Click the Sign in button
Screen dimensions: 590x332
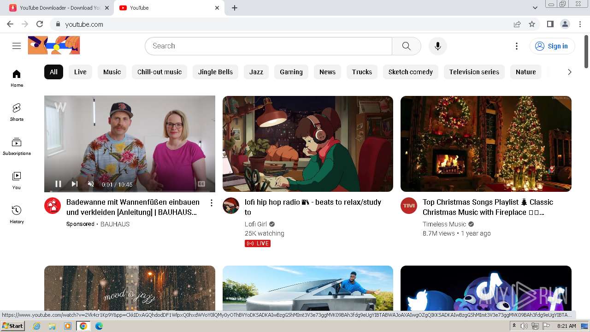tap(552, 46)
